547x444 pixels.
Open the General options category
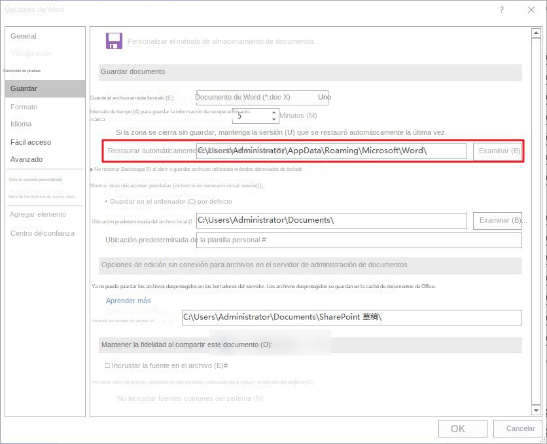[x=23, y=36]
